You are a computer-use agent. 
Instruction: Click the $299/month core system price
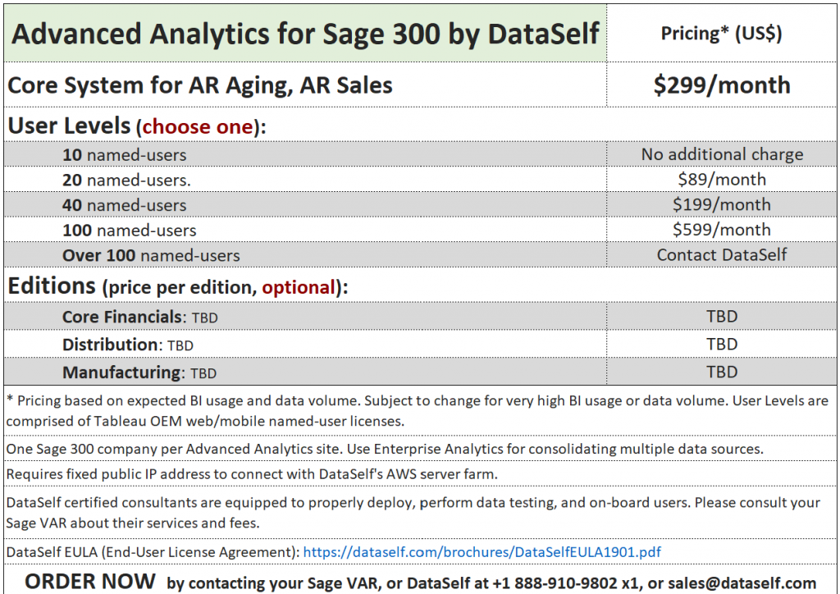(x=722, y=85)
